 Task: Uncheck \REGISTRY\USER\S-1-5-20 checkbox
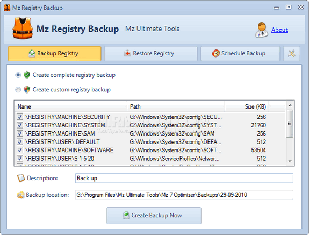tap(20, 159)
